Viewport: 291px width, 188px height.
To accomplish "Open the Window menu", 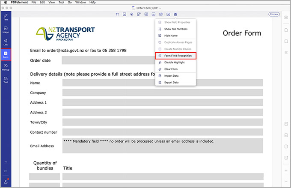I will [x=80, y=3].
